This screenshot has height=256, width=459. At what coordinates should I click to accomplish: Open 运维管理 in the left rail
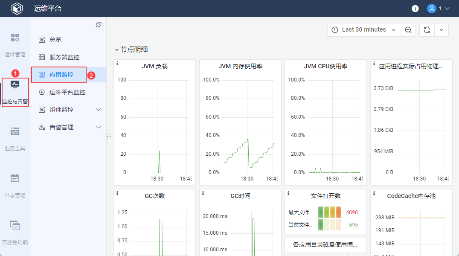(x=15, y=45)
